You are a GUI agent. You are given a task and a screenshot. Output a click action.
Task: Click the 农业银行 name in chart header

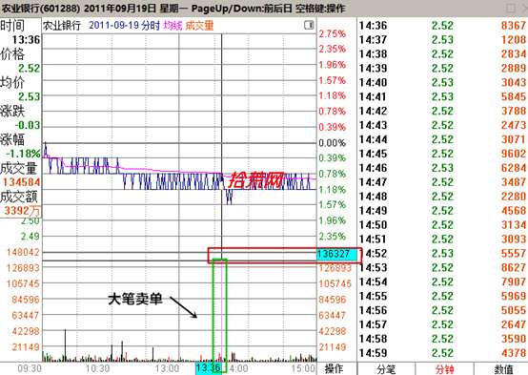point(61,26)
